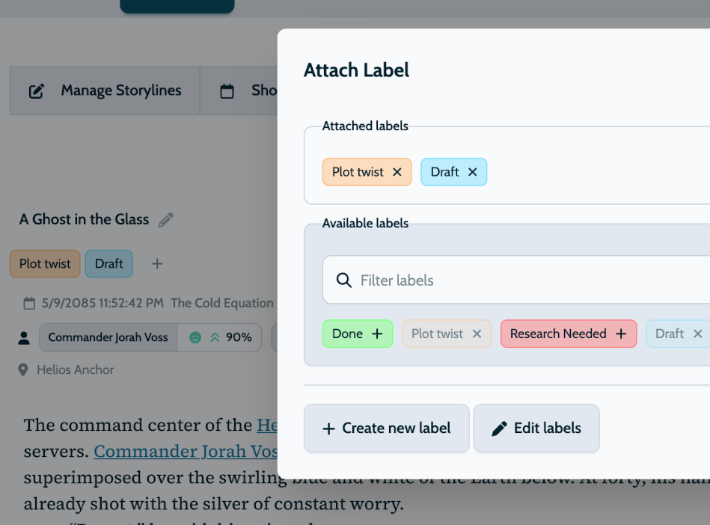Screen dimensions: 710x525
Task: Remove the Draft label from attached labels
Action: 473,171
